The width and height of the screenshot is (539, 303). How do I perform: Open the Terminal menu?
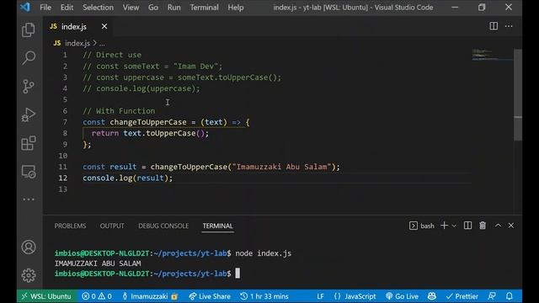point(204,8)
